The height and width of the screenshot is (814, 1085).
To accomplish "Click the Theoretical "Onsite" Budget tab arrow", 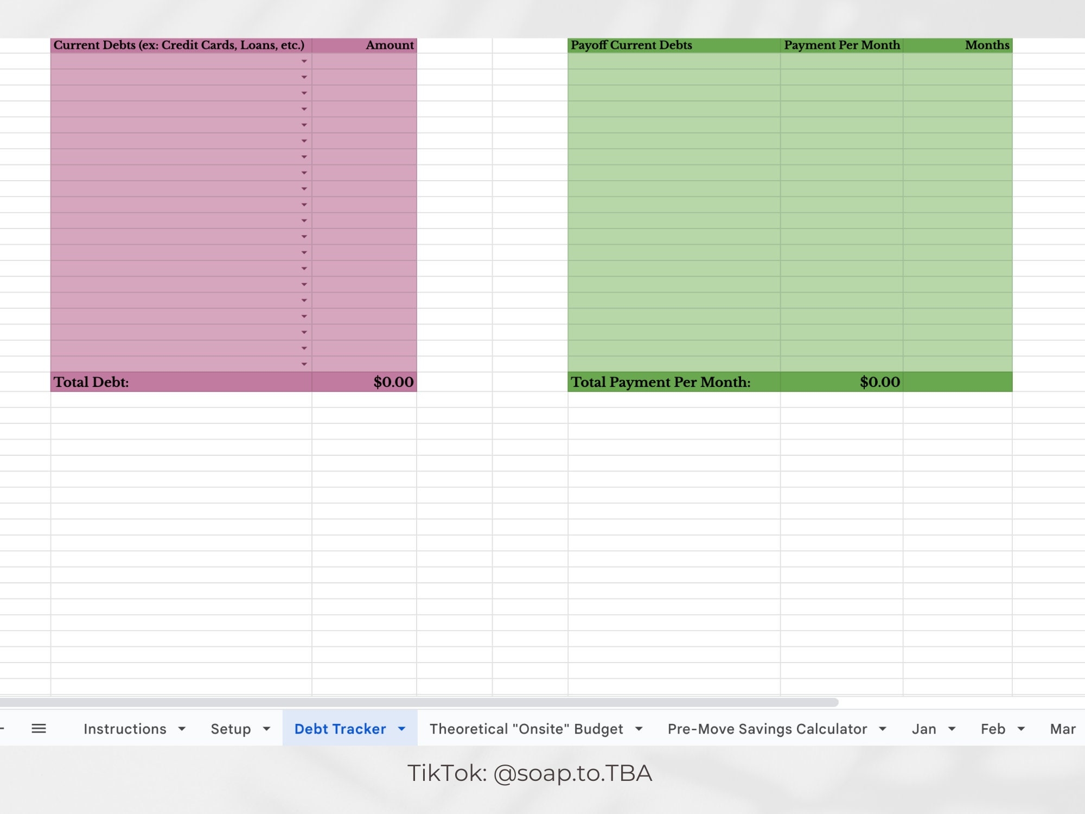I will [x=639, y=729].
